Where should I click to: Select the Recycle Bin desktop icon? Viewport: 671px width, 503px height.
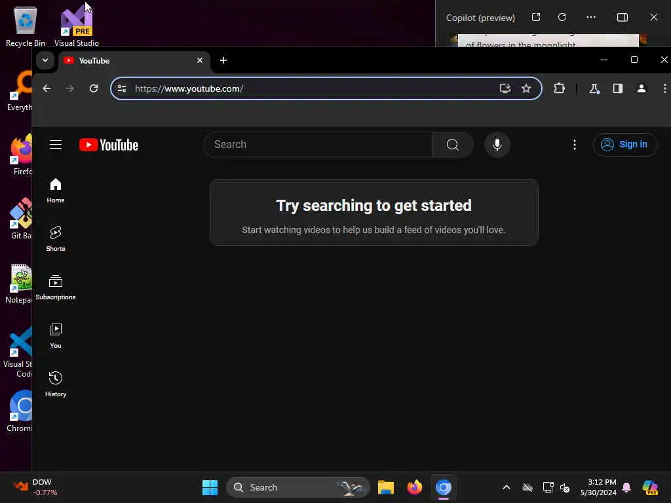[x=26, y=26]
